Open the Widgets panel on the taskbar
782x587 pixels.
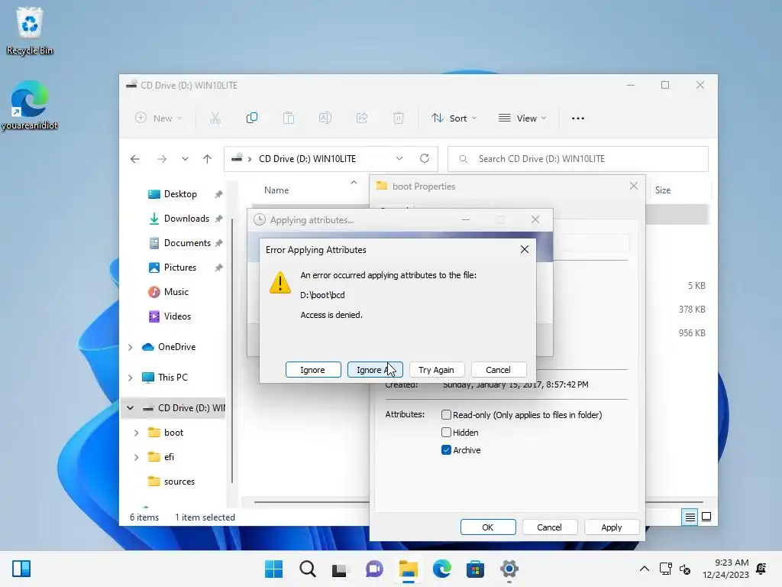[x=21, y=569]
